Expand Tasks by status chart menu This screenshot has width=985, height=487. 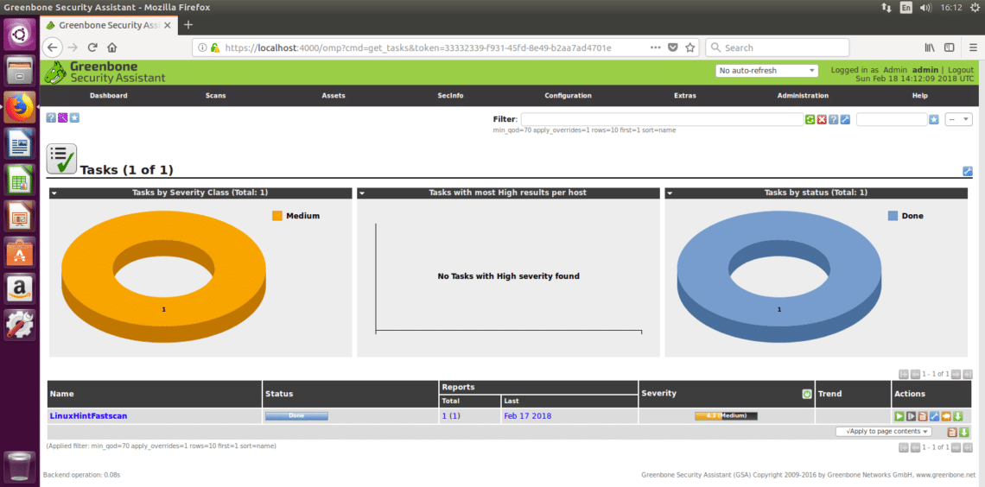click(x=670, y=193)
